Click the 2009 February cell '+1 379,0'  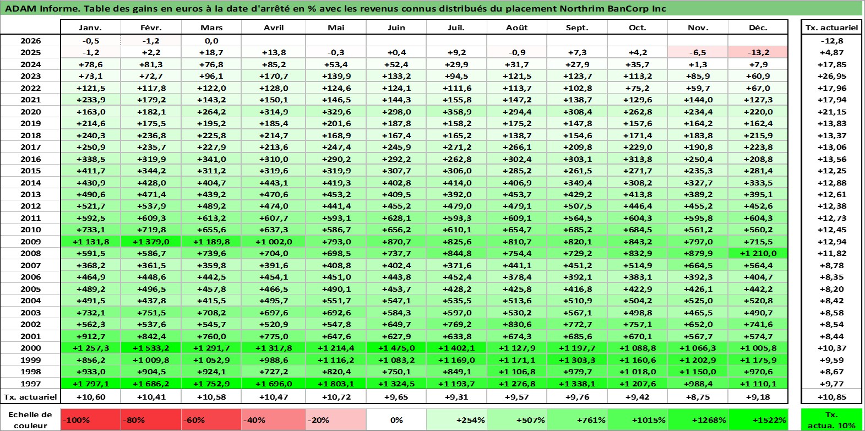tap(151, 242)
